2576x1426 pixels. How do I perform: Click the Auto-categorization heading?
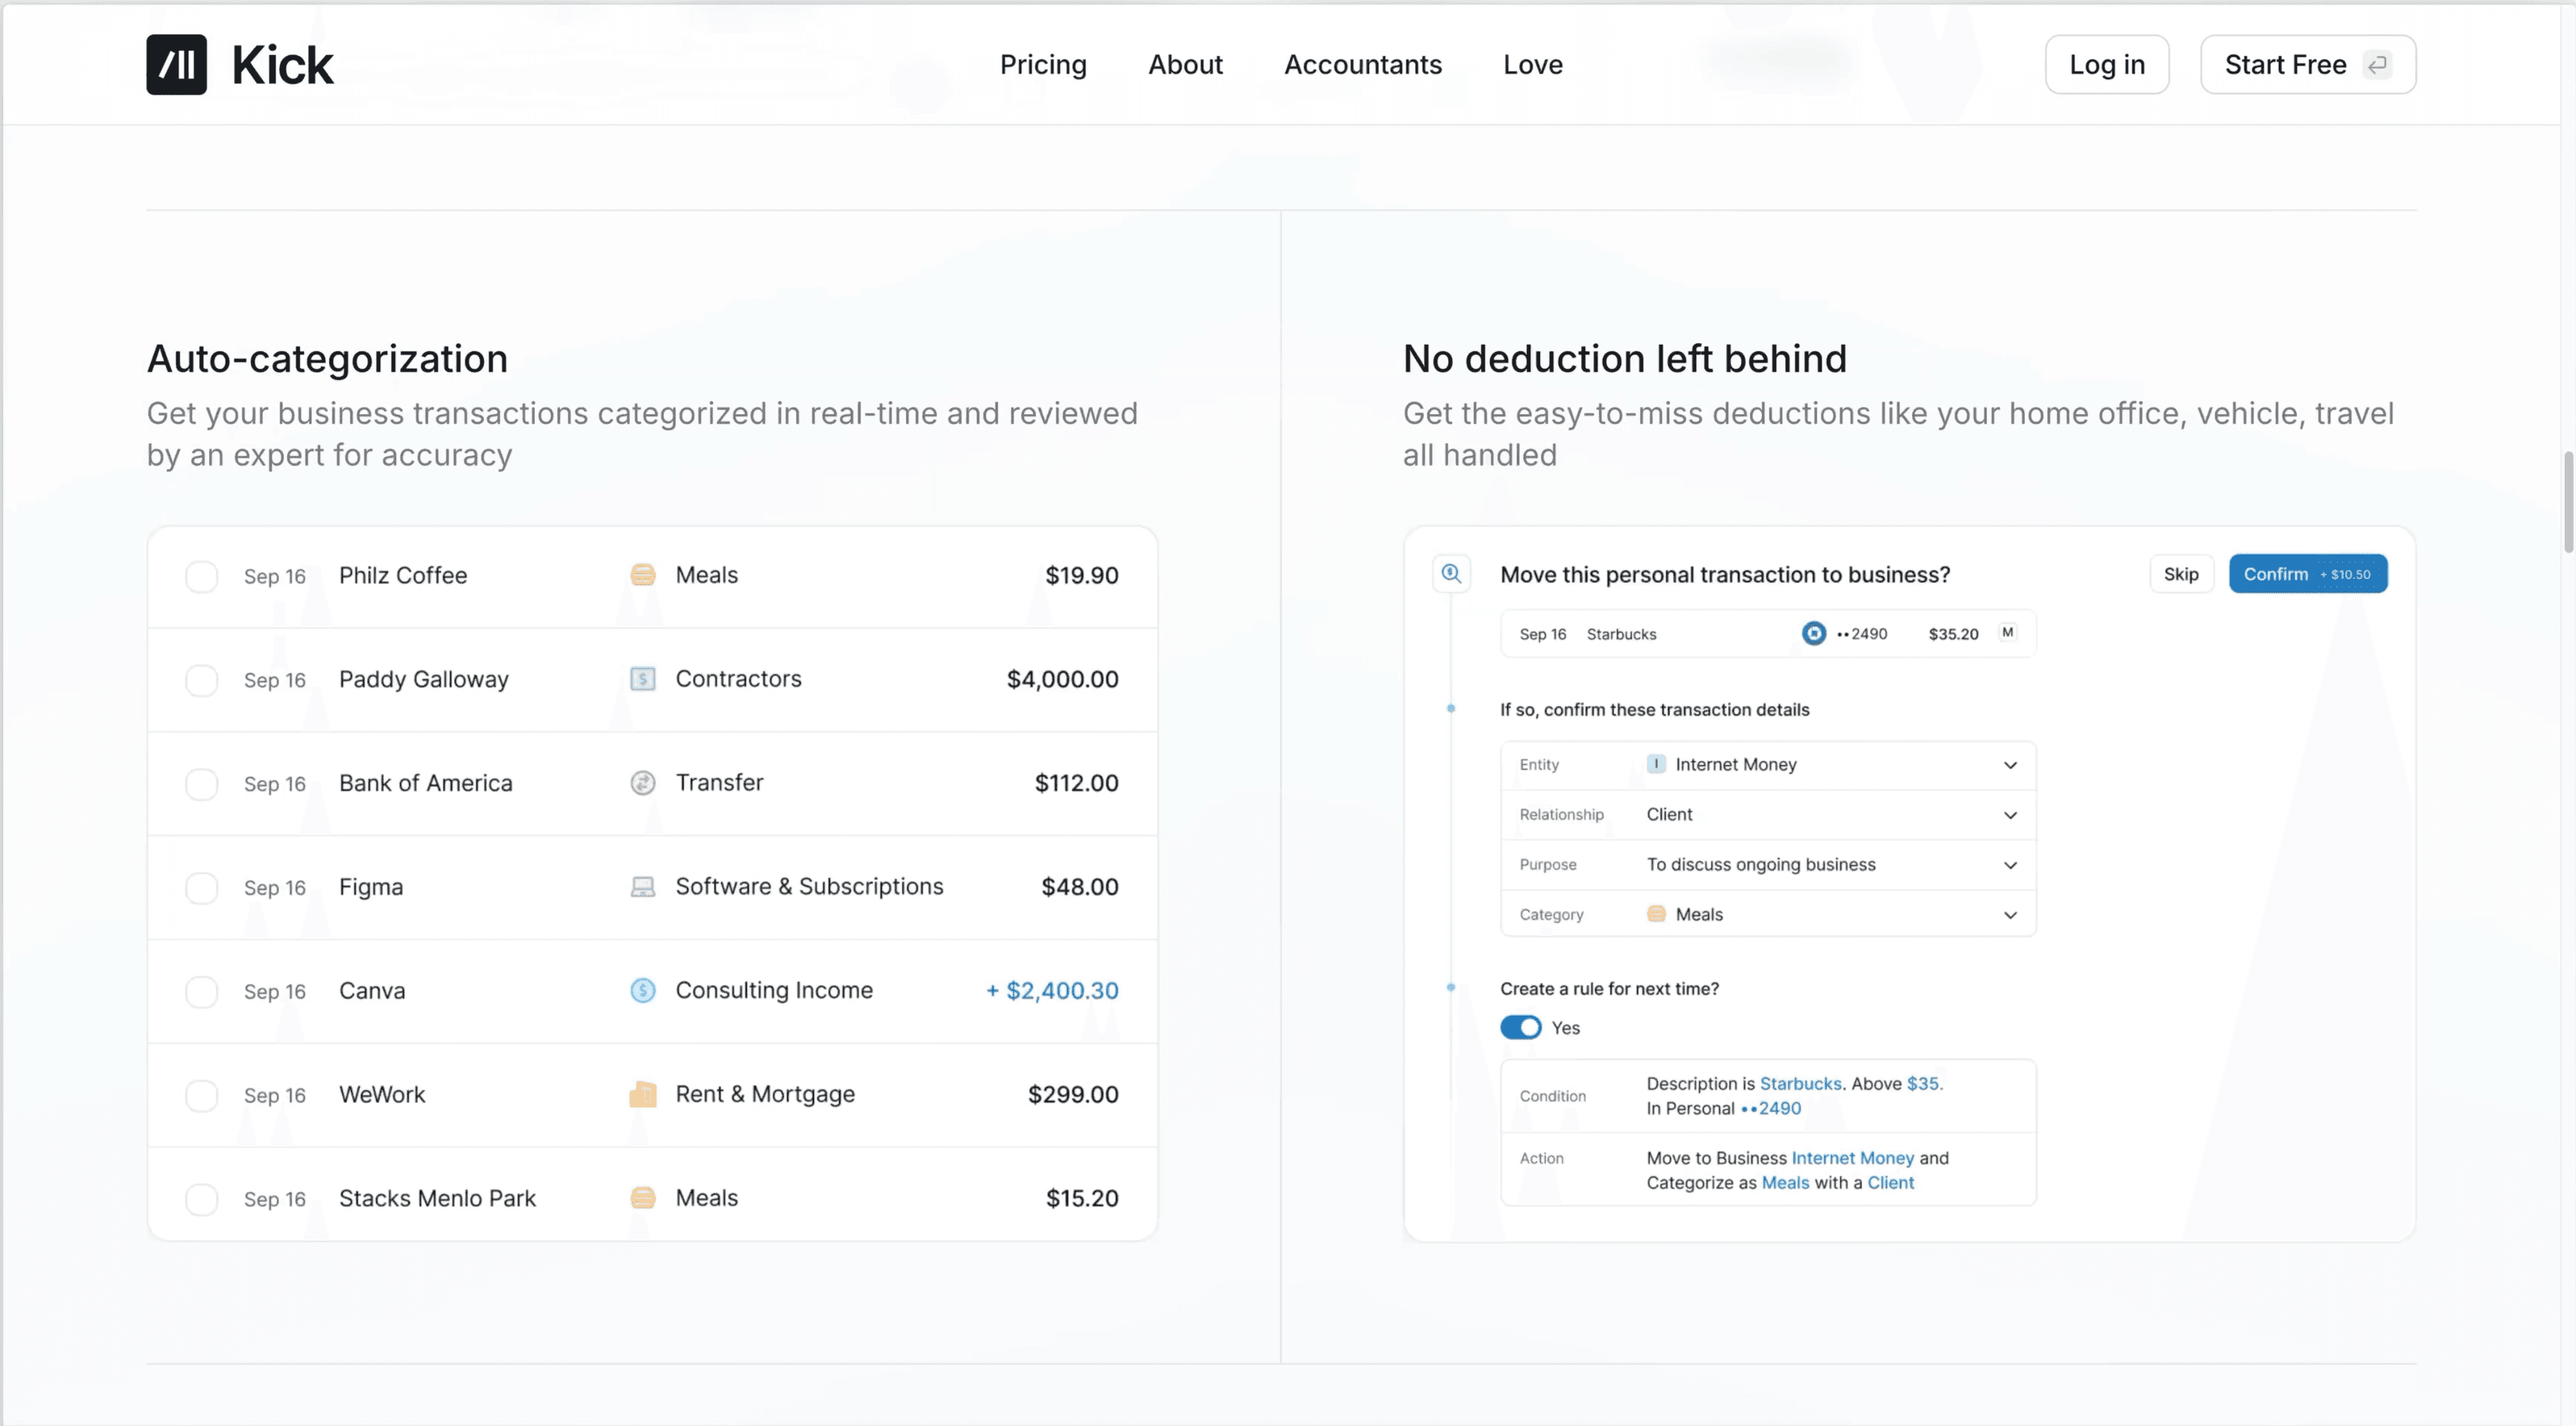[327, 360]
